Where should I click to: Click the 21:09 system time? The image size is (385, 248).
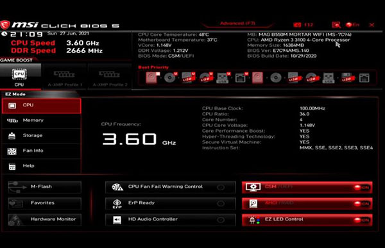click(26, 34)
